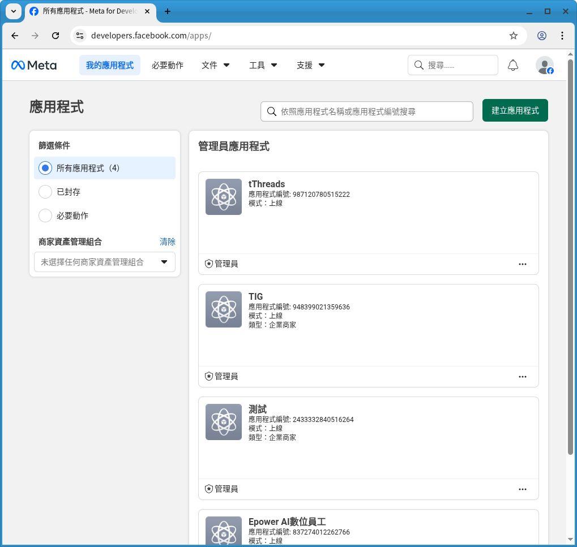Click the 清除 link
The image size is (577, 547).
click(168, 242)
